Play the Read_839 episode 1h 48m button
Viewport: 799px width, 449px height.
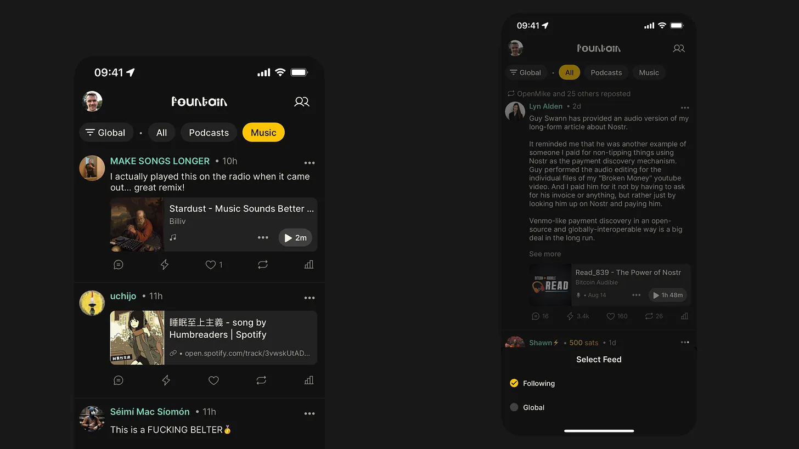(x=668, y=295)
